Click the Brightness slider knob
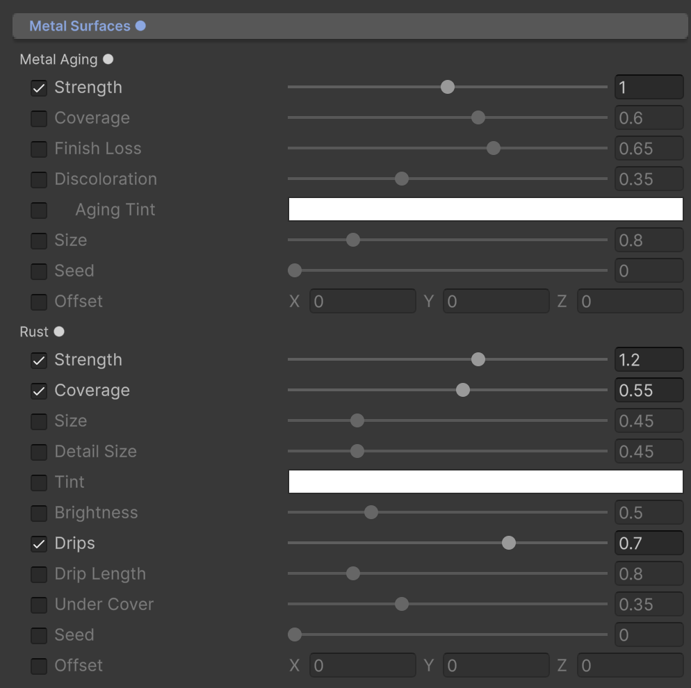This screenshot has height=688, width=691. tap(371, 511)
